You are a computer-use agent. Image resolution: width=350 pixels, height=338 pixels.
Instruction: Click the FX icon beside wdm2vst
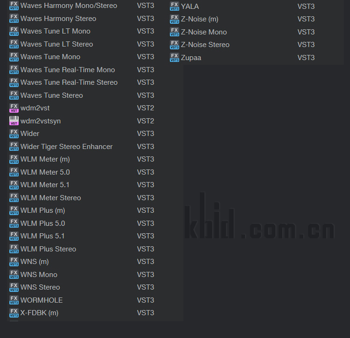14,108
